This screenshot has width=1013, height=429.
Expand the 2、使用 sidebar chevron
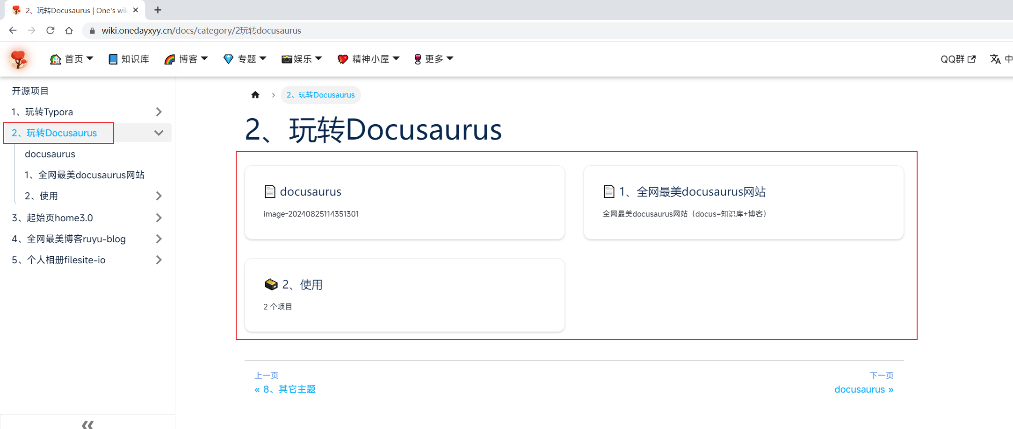tap(159, 196)
